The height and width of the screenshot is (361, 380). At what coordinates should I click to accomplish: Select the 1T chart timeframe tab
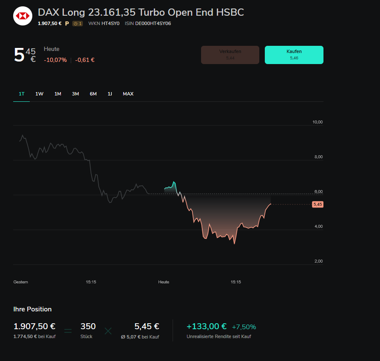pyautogui.click(x=22, y=94)
